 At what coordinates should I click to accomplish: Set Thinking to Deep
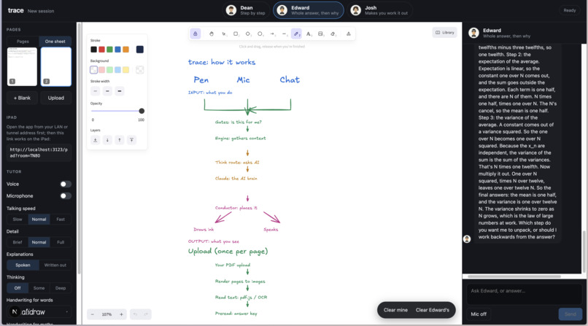(61, 288)
